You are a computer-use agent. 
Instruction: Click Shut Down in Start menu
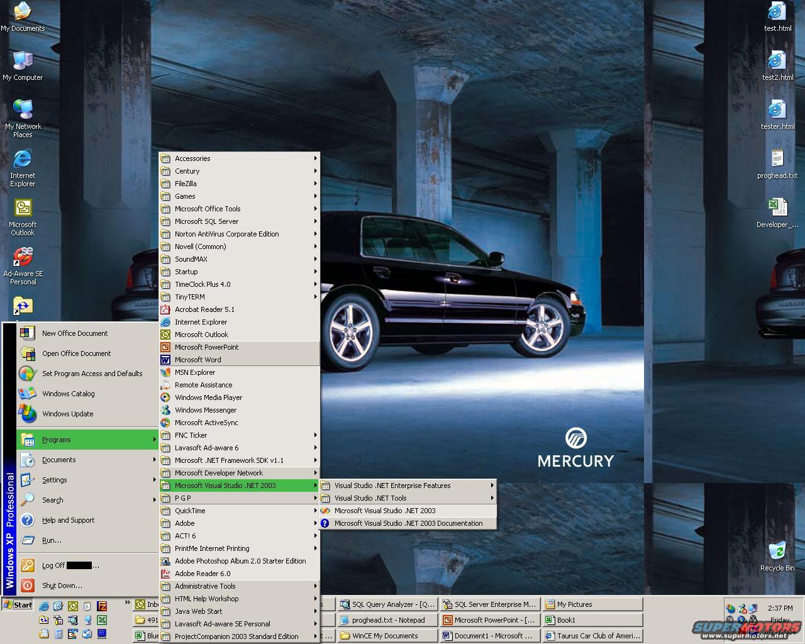pos(62,586)
